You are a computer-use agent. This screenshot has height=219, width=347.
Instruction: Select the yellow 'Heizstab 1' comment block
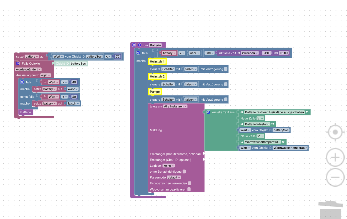click(x=157, y=61)
